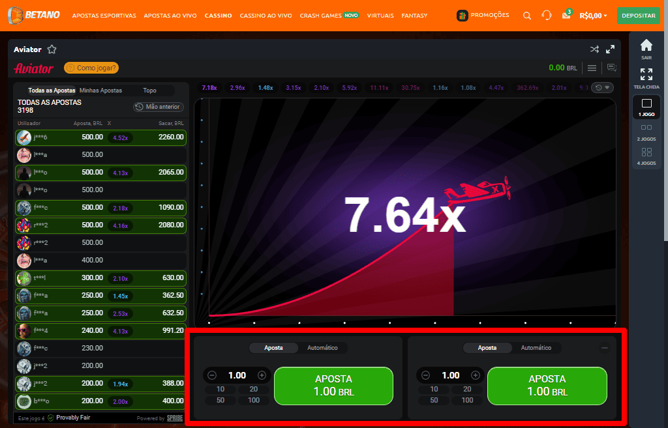The width and height of the screenshot is (668, 428).
Task: Click the Depositar button
Action: coord(638,16)
